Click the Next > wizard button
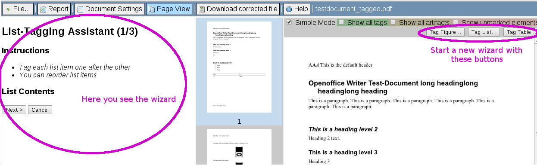 tap(14, 110)
